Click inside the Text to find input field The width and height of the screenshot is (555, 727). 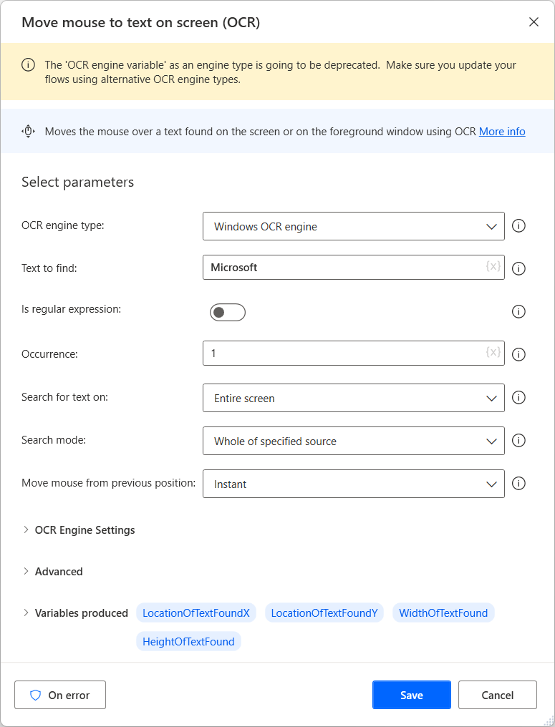pos(322,267)
